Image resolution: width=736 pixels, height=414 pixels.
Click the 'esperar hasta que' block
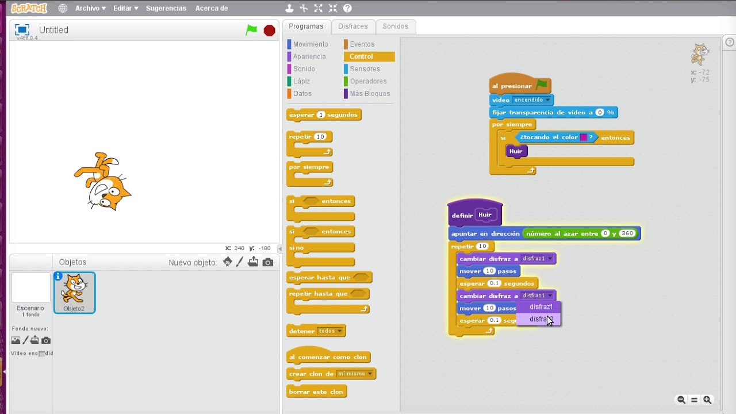329,278
